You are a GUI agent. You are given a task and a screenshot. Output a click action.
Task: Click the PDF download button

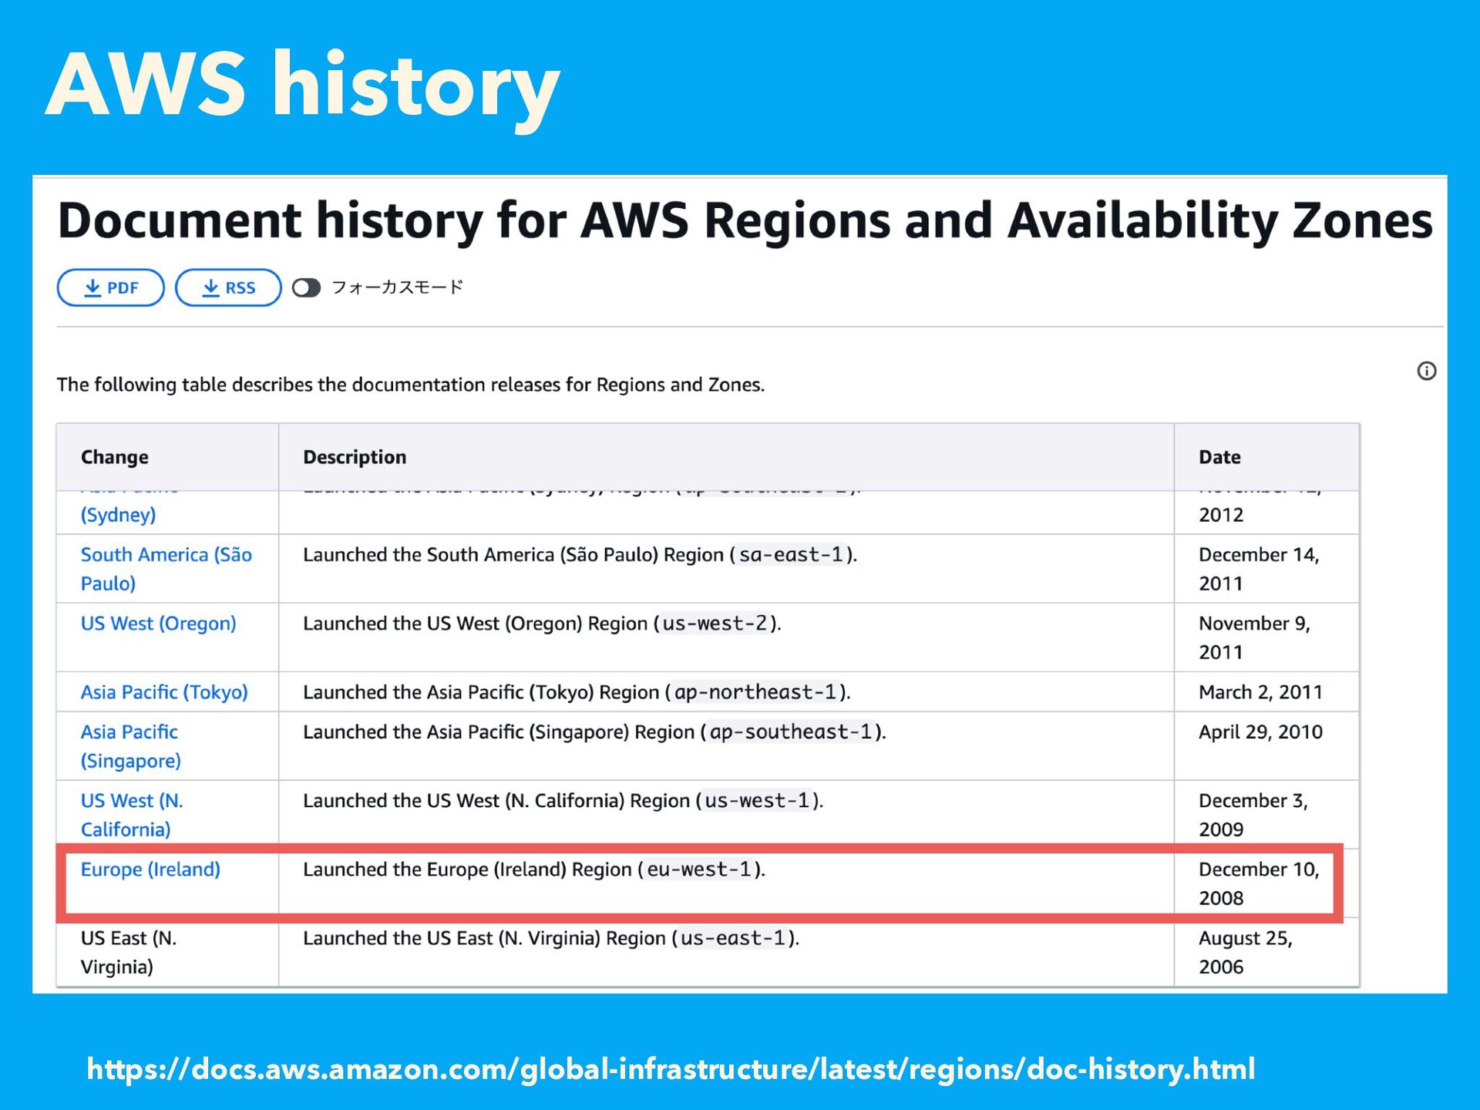coord(110,288)
